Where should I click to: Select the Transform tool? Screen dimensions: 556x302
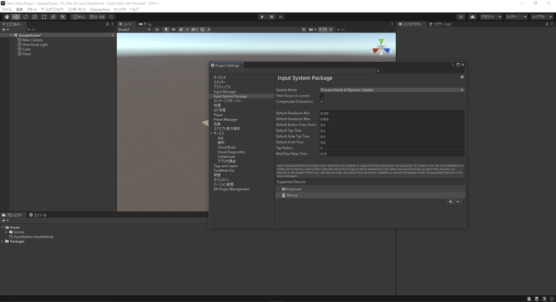tap(53, 17)
